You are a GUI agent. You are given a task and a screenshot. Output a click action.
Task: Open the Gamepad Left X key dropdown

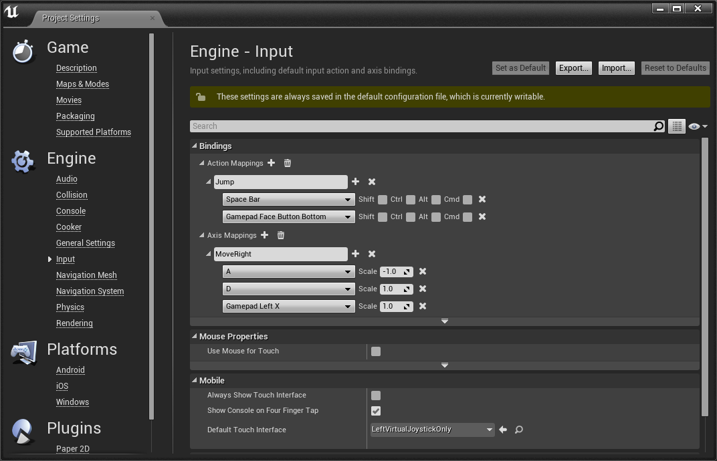tap(288, 306)
